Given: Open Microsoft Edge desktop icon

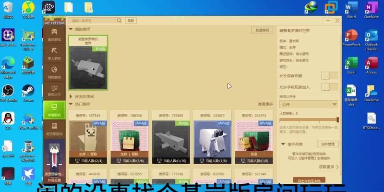Looking at the screenshot, I should coord(8,68).
